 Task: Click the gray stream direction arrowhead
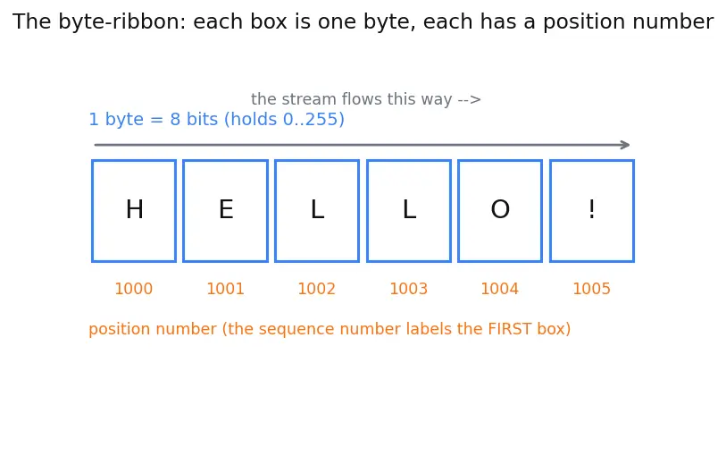[x=625, y=145]
